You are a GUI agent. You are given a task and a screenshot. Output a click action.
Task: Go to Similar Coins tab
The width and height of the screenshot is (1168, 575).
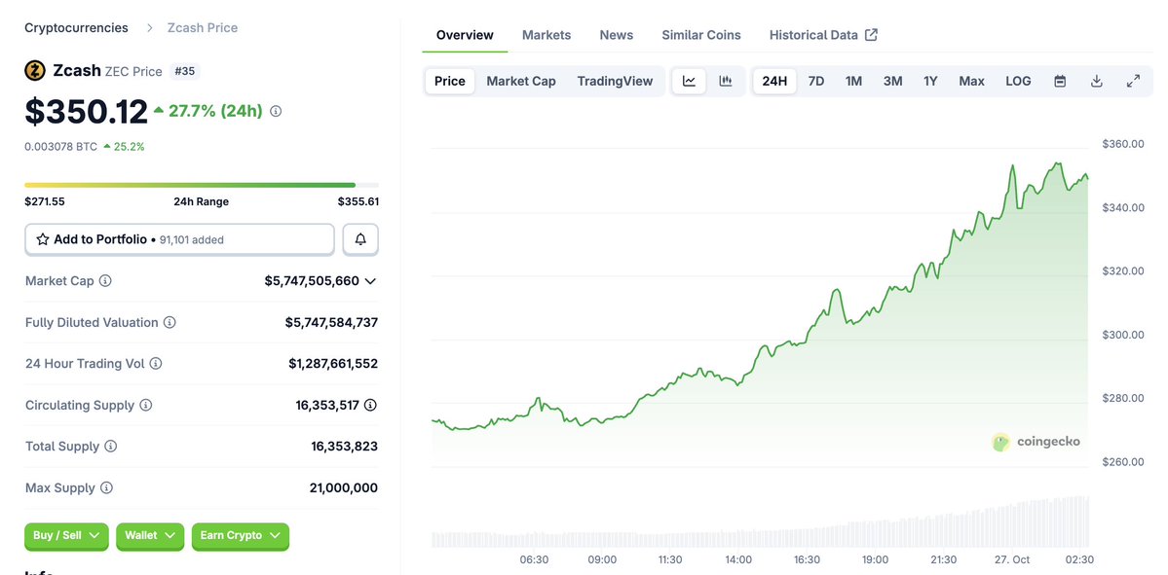tap(701, 35)
